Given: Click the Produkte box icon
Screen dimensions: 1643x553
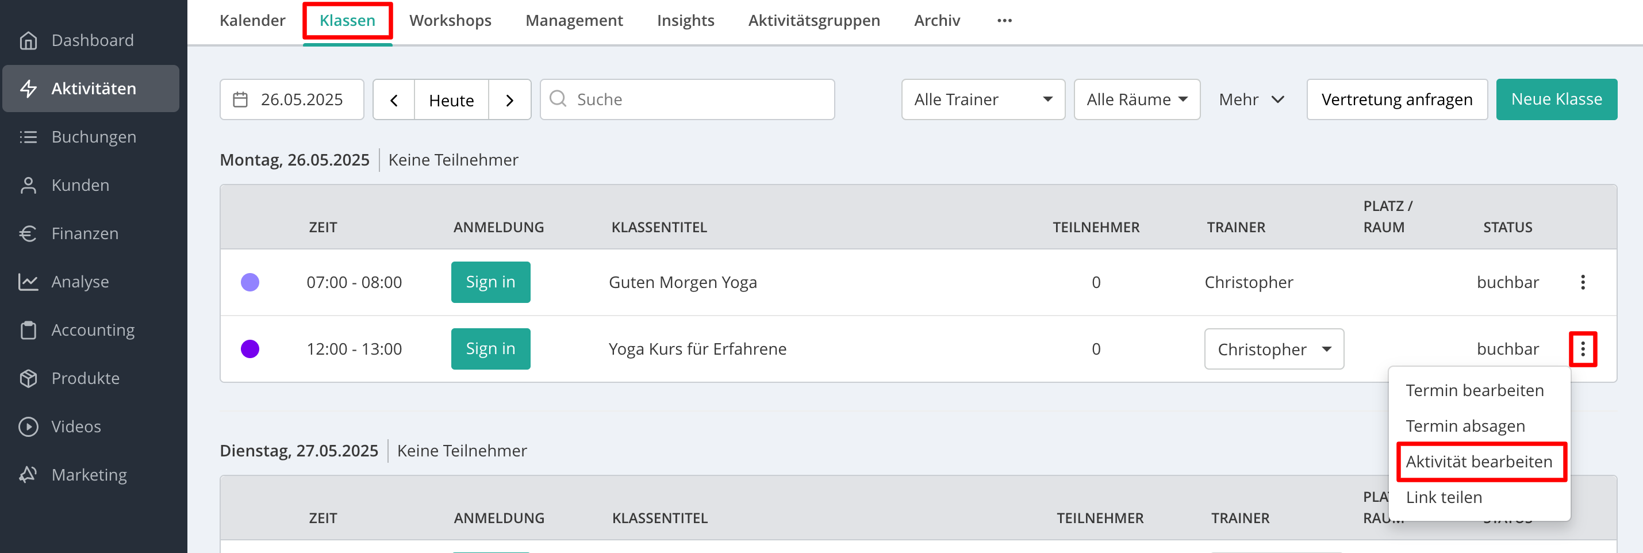Looking at the screenshot, I should pyautogui.click(x=28, y=378).
